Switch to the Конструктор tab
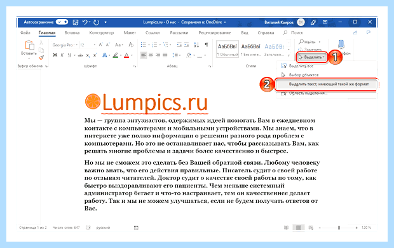 tap(102, 32)
